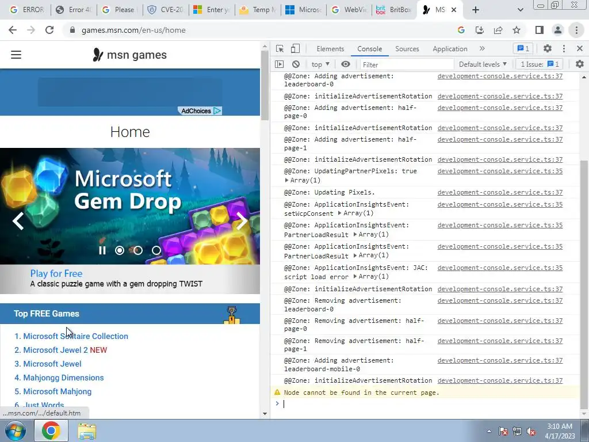Image resolution: width=589 pixels, height=442 pixels.
Task: Go to previous carousel slide arrow
Action: (x=18, y=221)
